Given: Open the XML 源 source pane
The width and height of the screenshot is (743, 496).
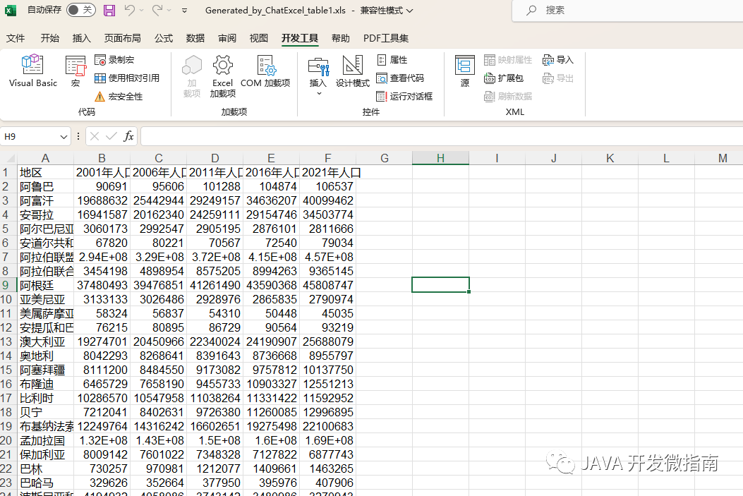Looking at the screenshot, I should coord(464,71).
